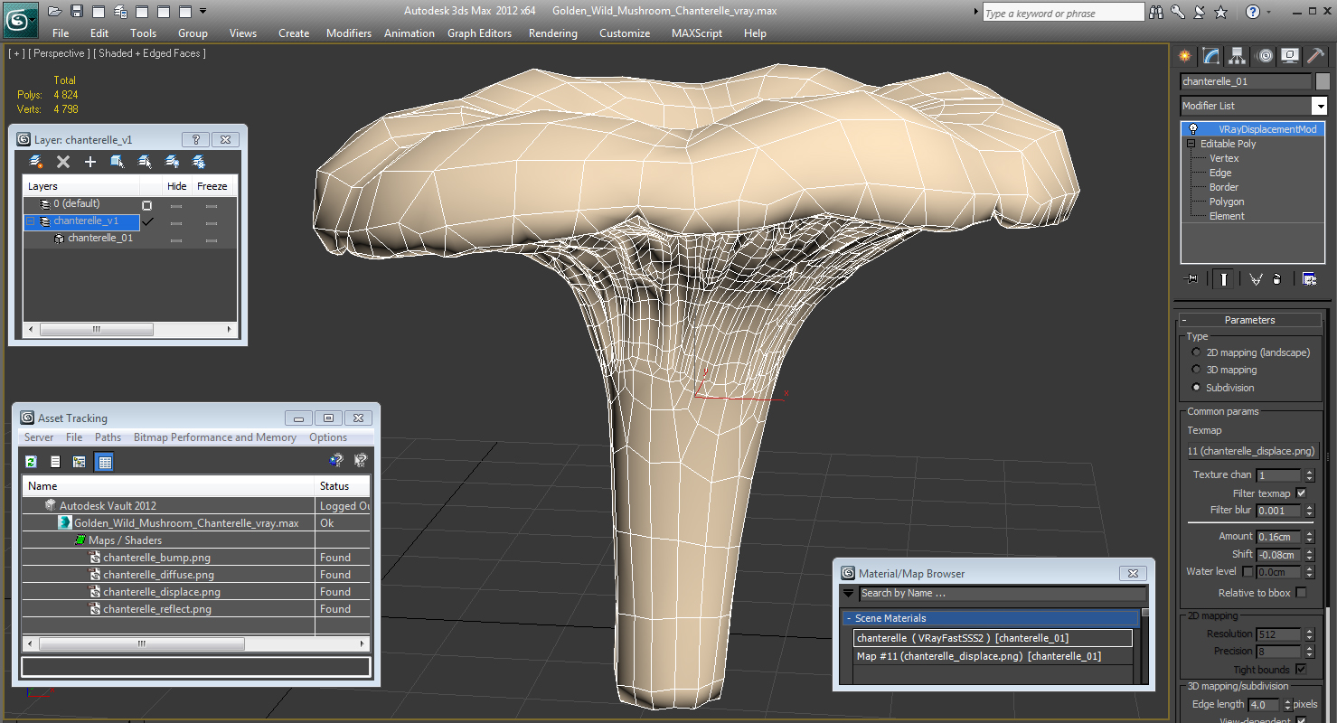The image size is (1337, 723).
Task: Click the Favorites star icon in title bar
Action: pos(1221,12)
